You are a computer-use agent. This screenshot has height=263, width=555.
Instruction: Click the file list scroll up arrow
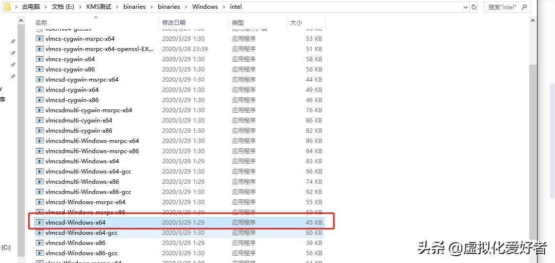(x=533, y=21)
